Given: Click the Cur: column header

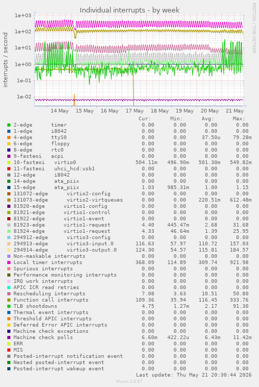Looking at the screenshot, I should pos(145,119).
